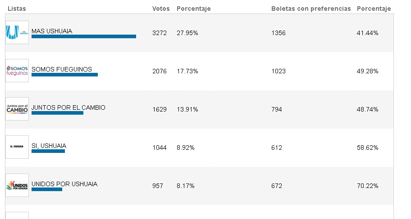Image resolution: width=411 pixels, height=219 pixels.
Task: Click the MAS USHUAIA vote bar
Action: 84,36
